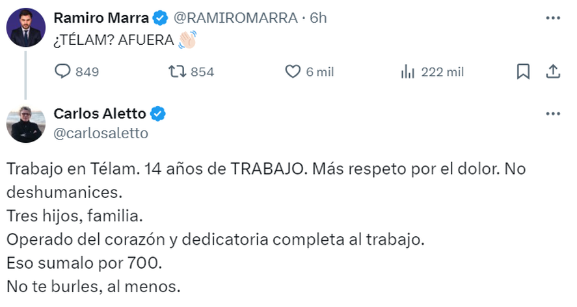Click the 6h timestamp on the tweet
Image resolution: width=577 pixels, height=307 pixels.
pyautogui.click(x=318, y=18)
